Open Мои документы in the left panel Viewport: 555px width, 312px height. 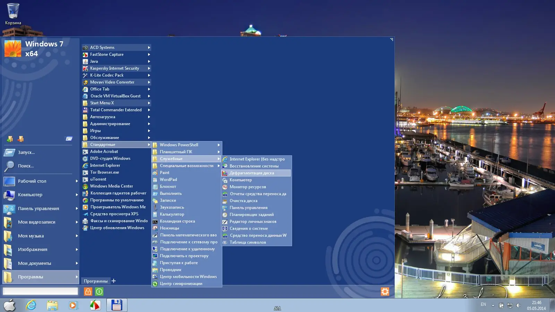[41, 263]
